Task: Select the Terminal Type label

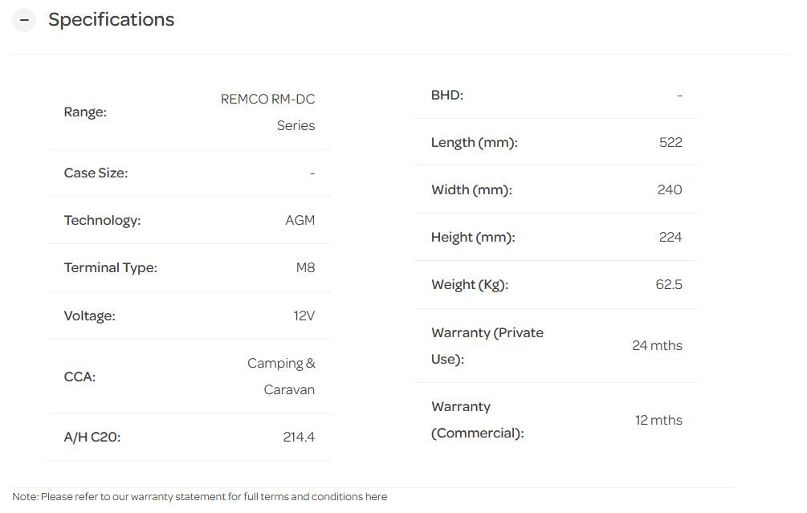Action: (x=110, y=267)
